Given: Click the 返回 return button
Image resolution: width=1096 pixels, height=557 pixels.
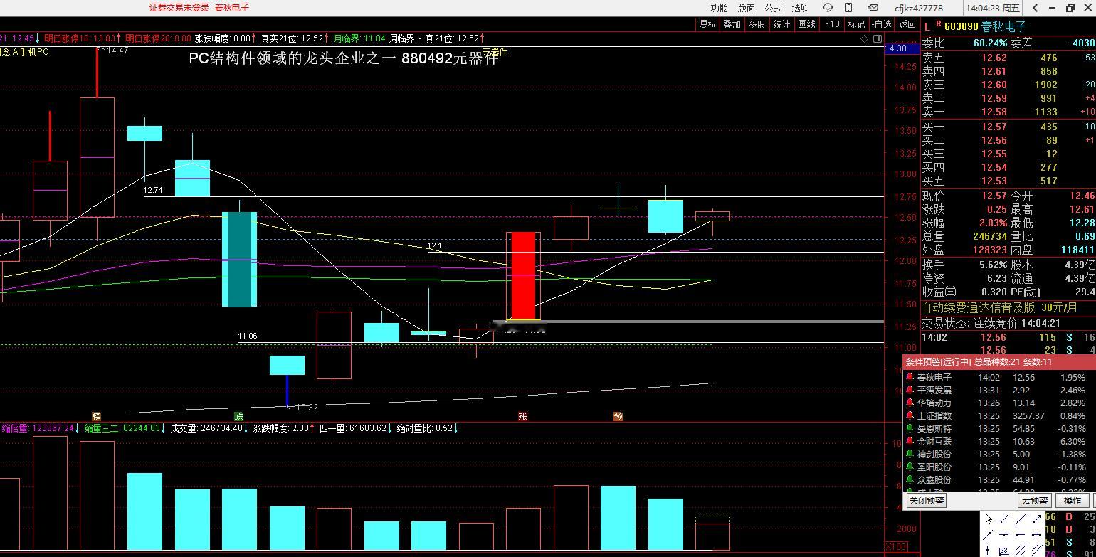Looking at the screenshot, I should (x=907, y=24).
